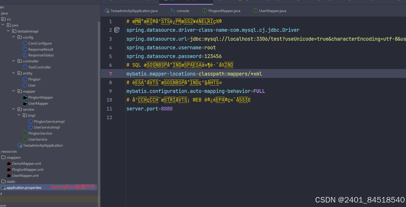406x207 pixels.
Task: Open PinglunMapper.xml
Action: [x=28, y=169]
